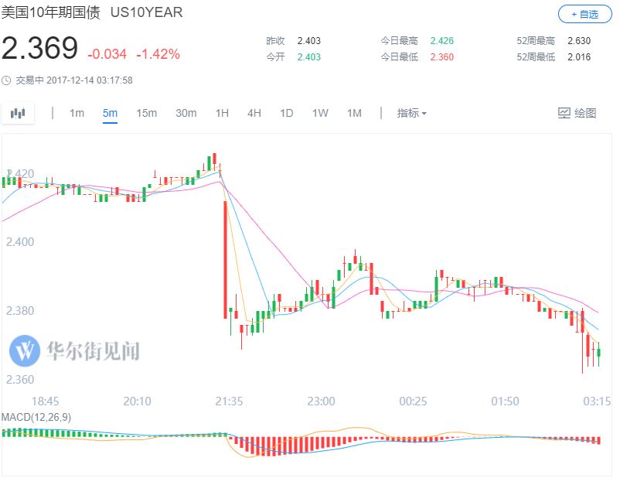Click the percent change -1.42%
This screenshot has height=485, width=620.
click(x=158, y=54)
